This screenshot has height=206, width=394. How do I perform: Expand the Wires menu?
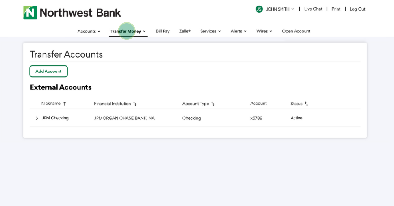pyautogui.click(x=264, y=31)
